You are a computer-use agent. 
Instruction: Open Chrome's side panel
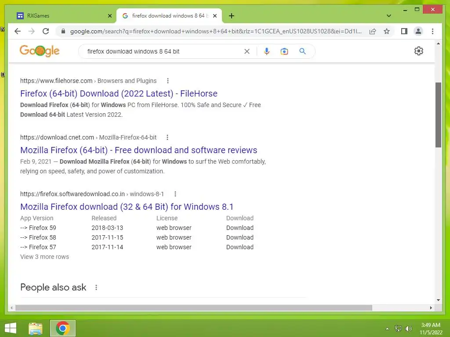tap(404, 31)
